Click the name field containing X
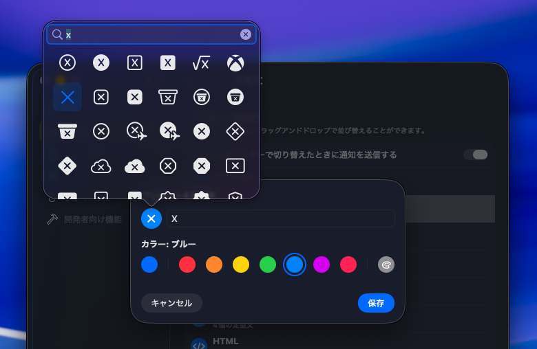This screenshot has width=537, height=349. (280, 218)
